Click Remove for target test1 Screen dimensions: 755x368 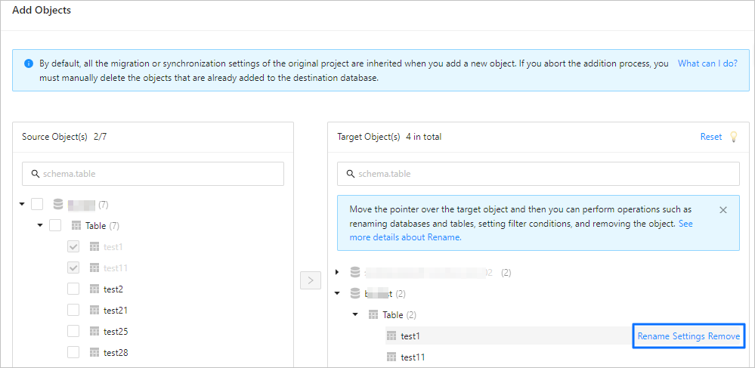click(724, 336)
